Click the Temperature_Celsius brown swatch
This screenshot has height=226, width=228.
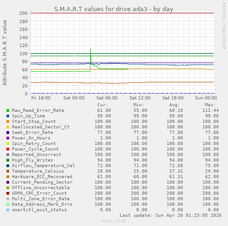(x=8, y=171)
